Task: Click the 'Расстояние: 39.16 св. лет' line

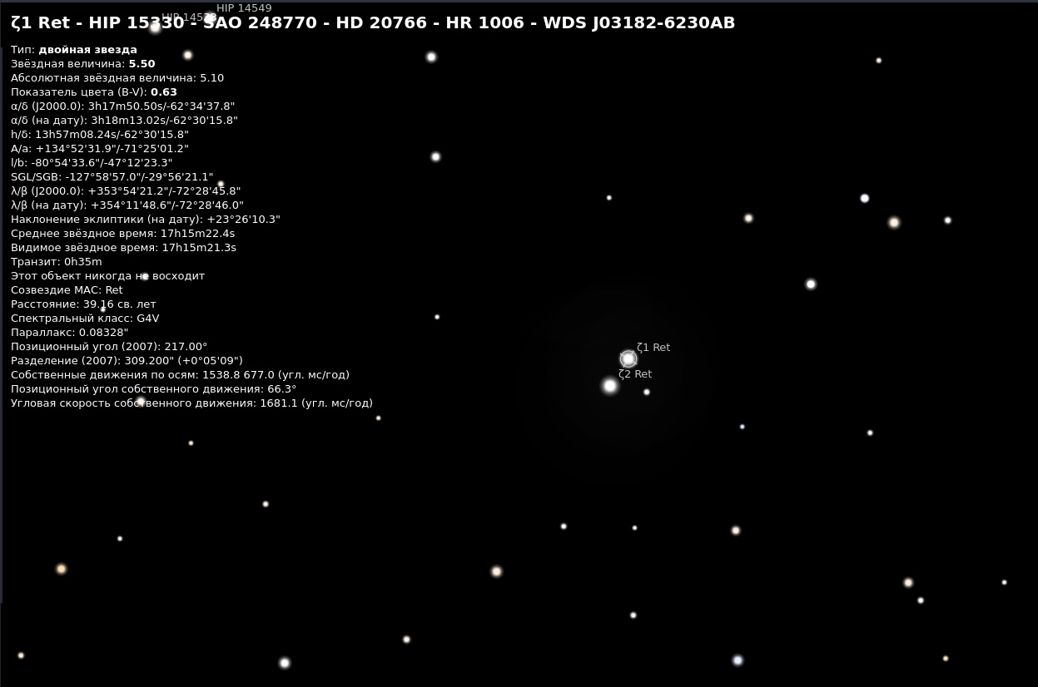Action: [83, 304]
